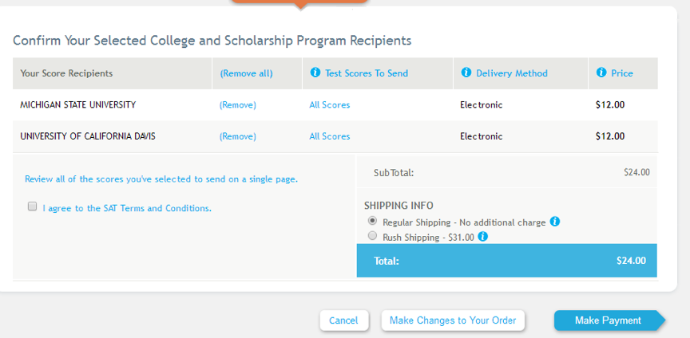Click Delivery Method column header text
The image size is (690, 338).
[x=512, y=73]
